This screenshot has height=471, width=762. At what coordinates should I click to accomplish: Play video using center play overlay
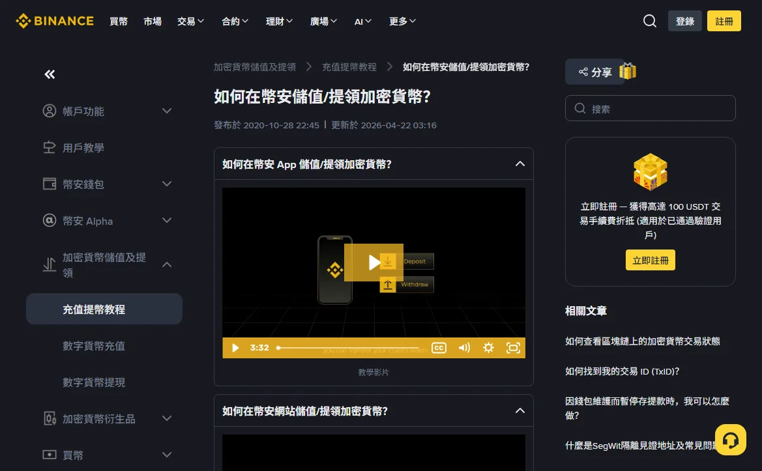374,262
